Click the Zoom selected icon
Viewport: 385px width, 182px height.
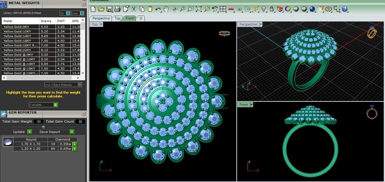(207, 9)
